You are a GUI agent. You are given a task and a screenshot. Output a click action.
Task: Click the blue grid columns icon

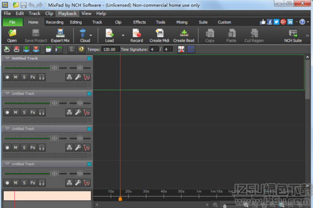click(191, 49)
